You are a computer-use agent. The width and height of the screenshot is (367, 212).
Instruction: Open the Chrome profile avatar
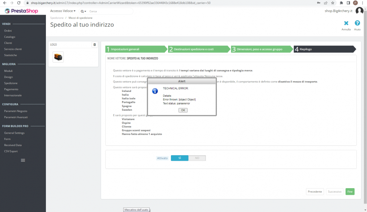[x=355, y=3]
